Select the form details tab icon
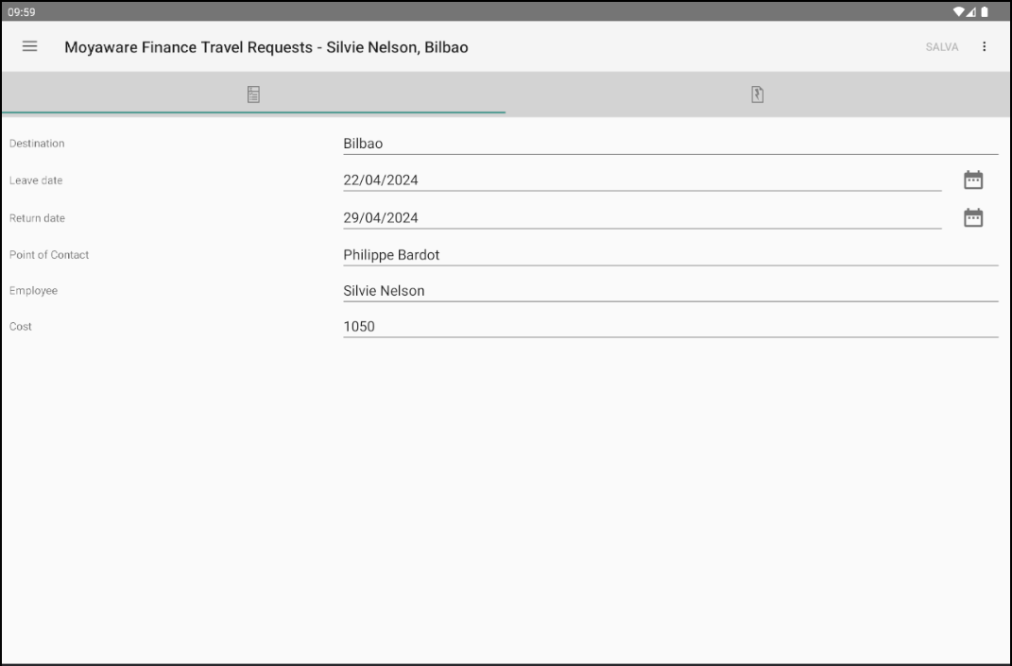Screen dimensions: 1012x666 (x=252, y=94)
